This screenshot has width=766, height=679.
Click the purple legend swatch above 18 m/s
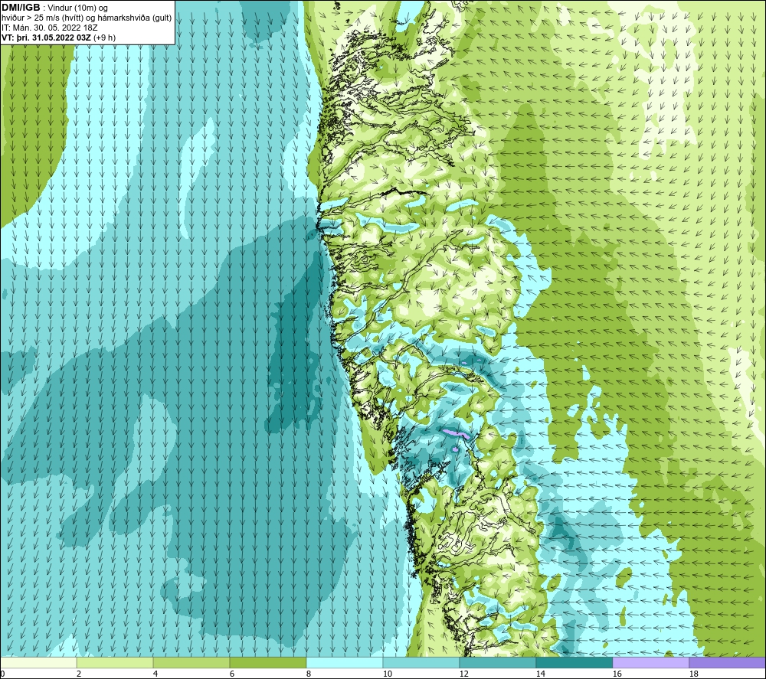pos(728,662)
